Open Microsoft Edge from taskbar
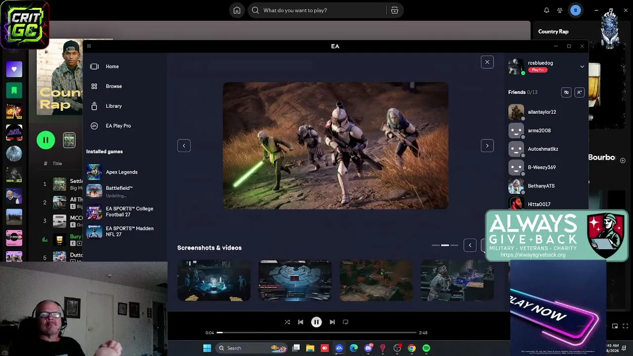 coord(354,348)
